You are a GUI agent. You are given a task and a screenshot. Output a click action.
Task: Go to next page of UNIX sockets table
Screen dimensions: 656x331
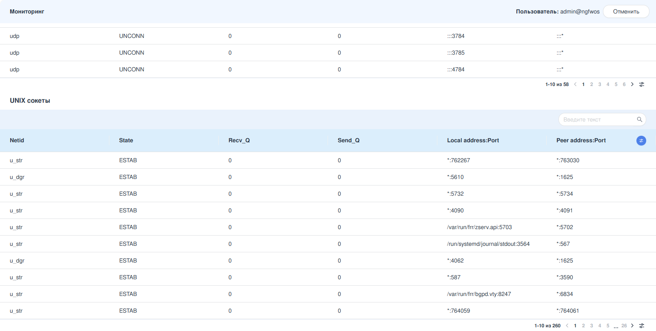click(x=632, y=326)
